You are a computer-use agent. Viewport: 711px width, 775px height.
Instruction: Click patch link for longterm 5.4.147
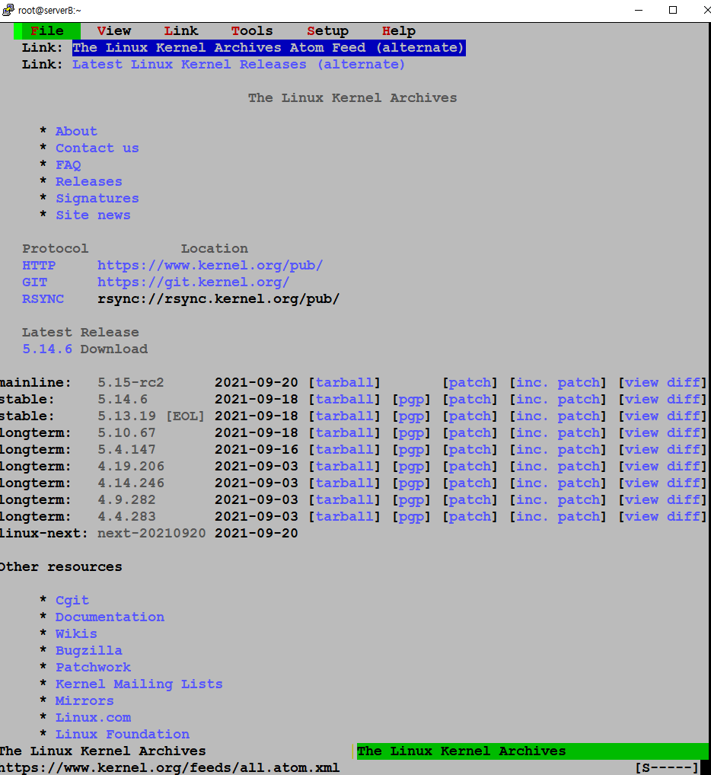pyautogui.click(x=470, y=450)
